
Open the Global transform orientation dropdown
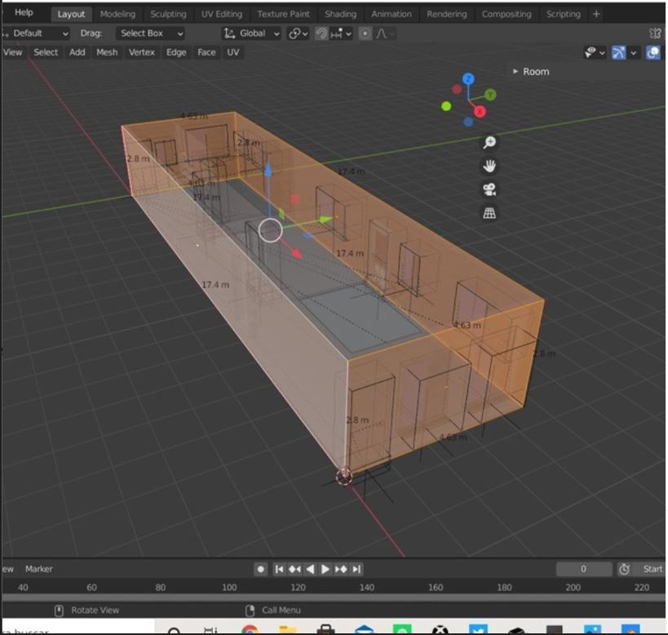pos(252,33)
